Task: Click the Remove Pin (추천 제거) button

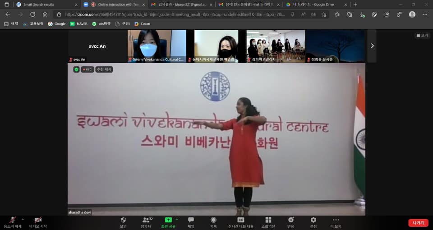Action: click(104, 69)
